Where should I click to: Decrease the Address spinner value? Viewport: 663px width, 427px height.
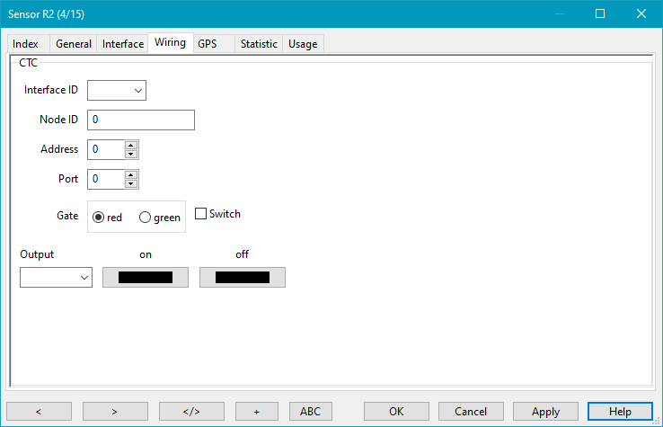131,155
